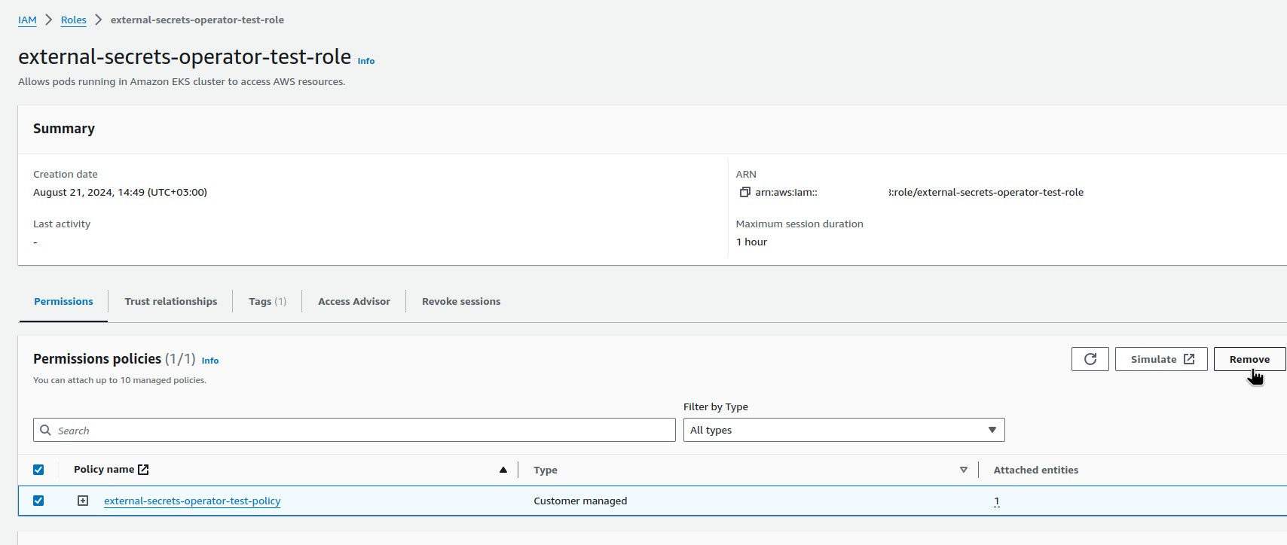Open the external-secrets-operator-test-policy link

pos(192,501)
